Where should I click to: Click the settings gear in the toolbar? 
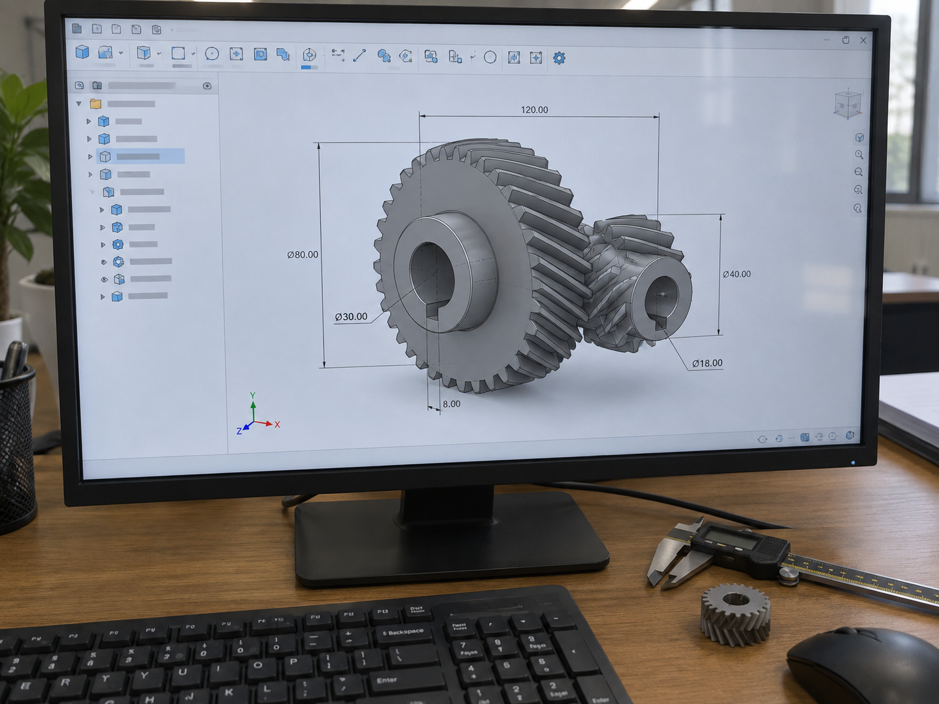(559, 58)
